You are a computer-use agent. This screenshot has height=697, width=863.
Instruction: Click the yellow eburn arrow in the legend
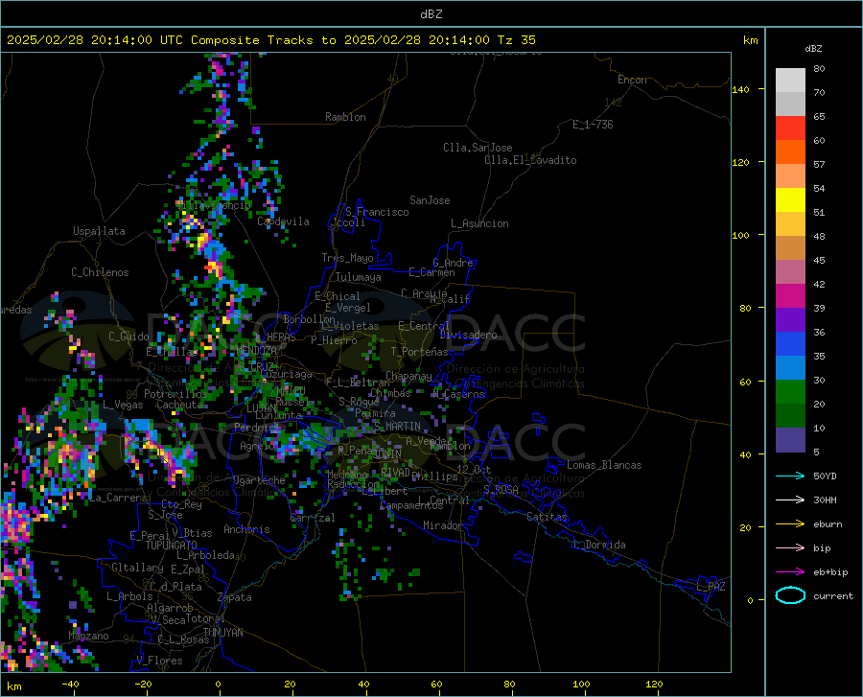[x=790, y=523]
